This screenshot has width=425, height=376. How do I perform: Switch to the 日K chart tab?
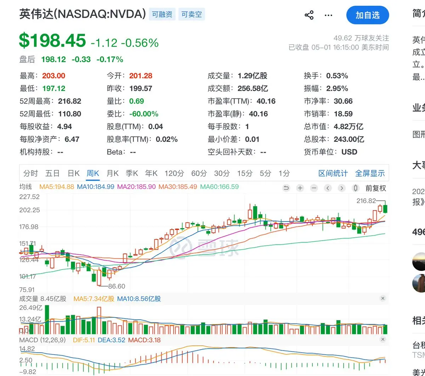coord(73,173)
